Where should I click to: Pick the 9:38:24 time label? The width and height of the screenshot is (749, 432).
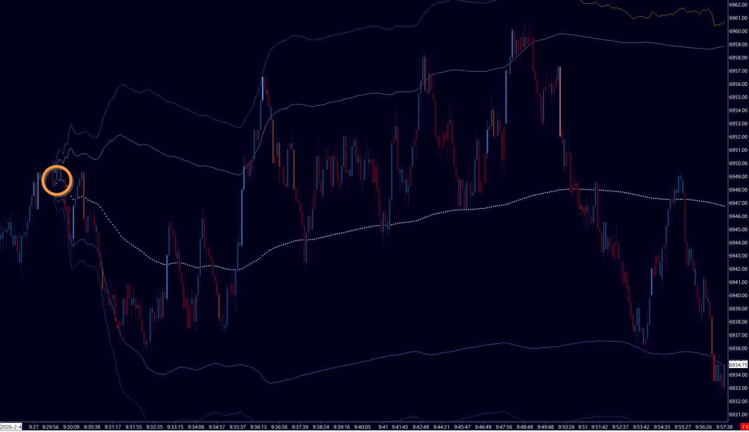point(321,427)
